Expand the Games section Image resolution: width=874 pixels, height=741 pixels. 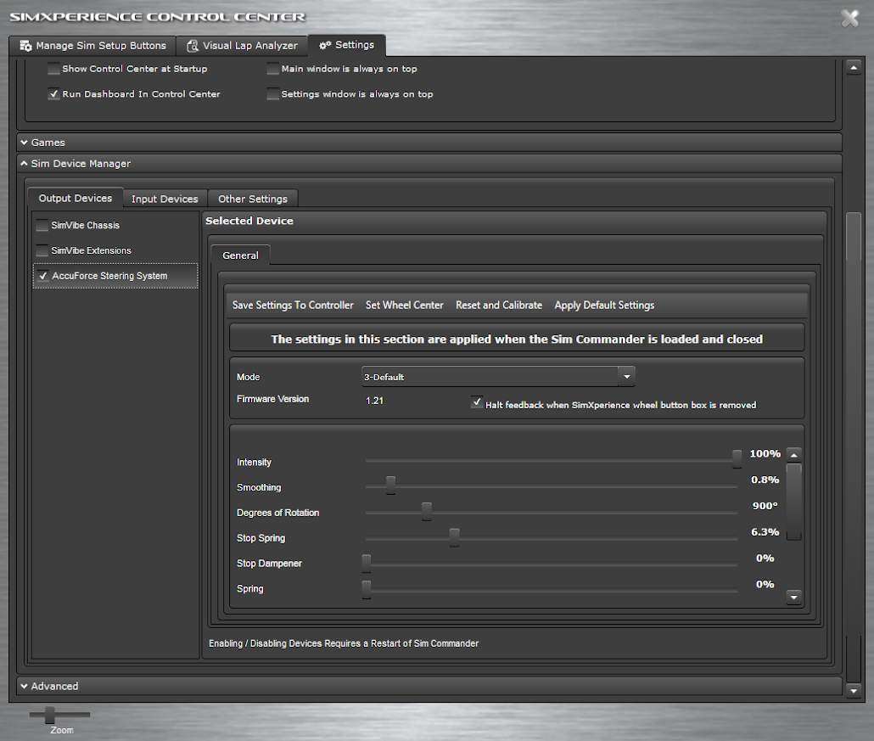tap(25, 142)
